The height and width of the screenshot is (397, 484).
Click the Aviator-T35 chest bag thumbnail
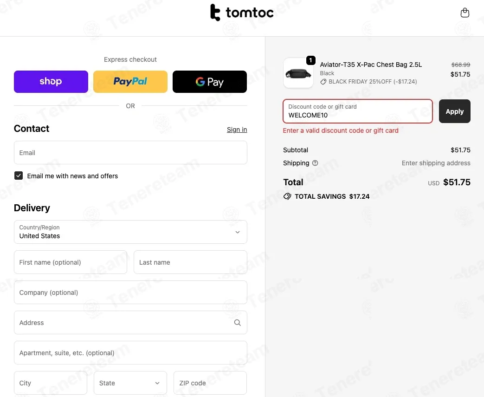[x=298, y=73]
